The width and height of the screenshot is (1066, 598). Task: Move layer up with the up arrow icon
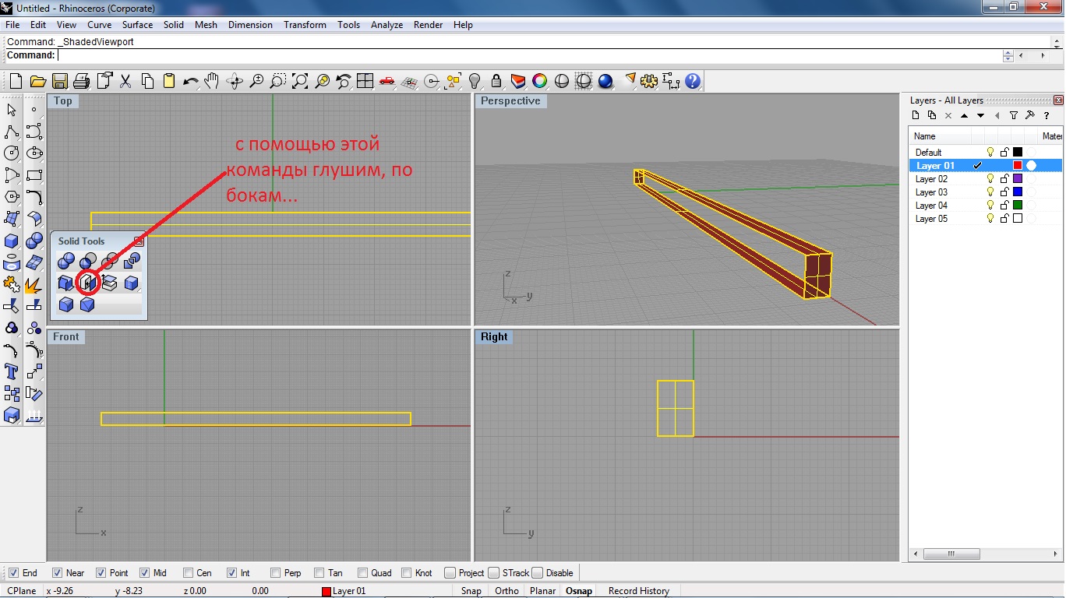(965, 115)
